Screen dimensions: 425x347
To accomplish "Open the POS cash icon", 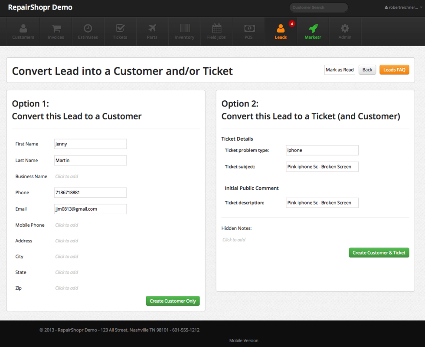I will click(249, 29).
